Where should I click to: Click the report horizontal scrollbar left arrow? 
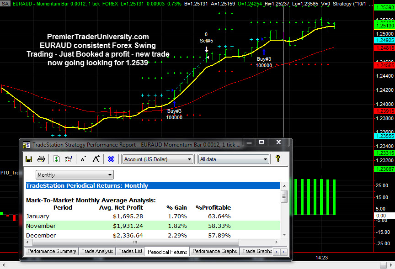point(28,242)
